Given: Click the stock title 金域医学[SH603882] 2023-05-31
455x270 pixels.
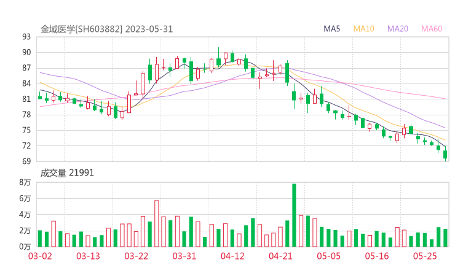Looking at the screenshot, I should pyautogui.click(x=106, y=29).
